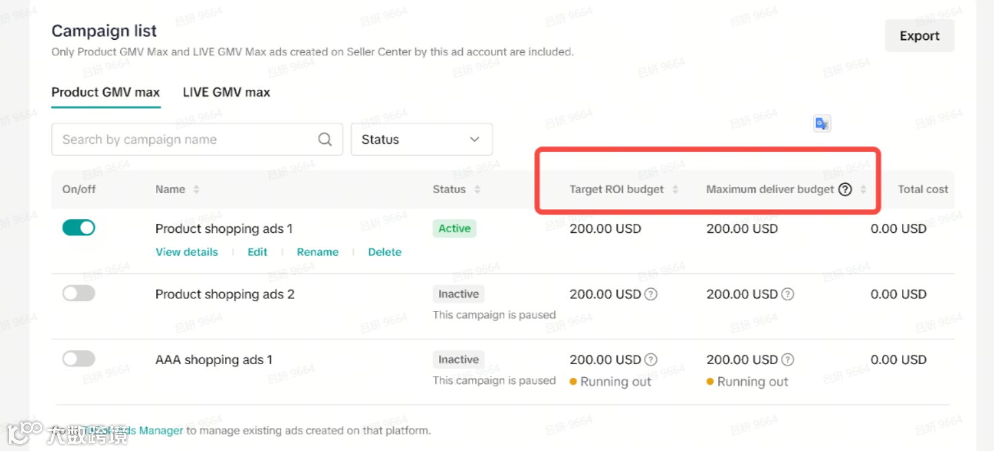Click the search magnifier icon

(325, 140)
